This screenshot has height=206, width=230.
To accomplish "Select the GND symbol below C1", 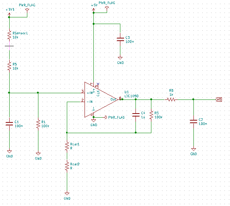I will (9, 152).
